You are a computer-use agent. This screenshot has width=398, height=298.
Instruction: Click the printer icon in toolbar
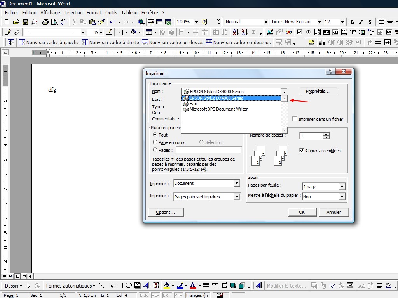[x=45, y=22]
